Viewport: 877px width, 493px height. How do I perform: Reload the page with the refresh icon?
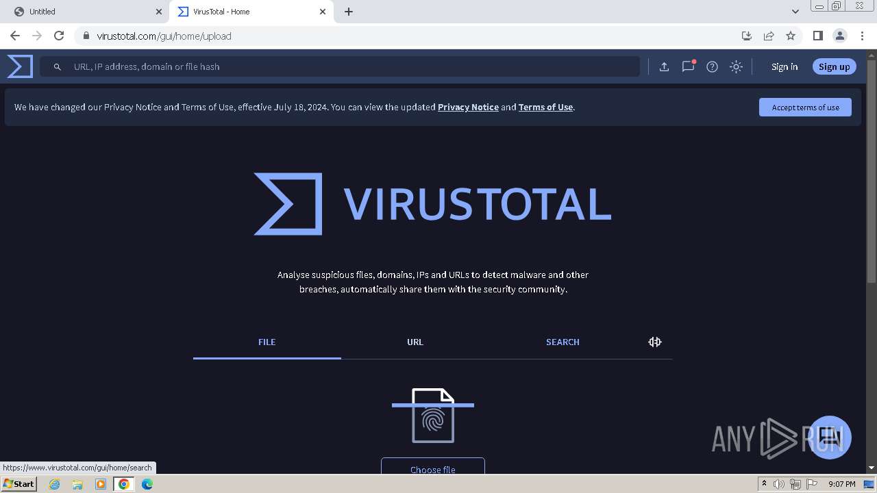(x=59, y=36)
